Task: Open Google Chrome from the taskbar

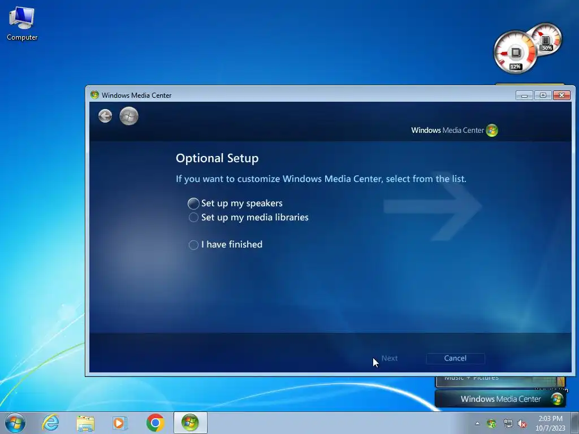Action: click(155, 423)
